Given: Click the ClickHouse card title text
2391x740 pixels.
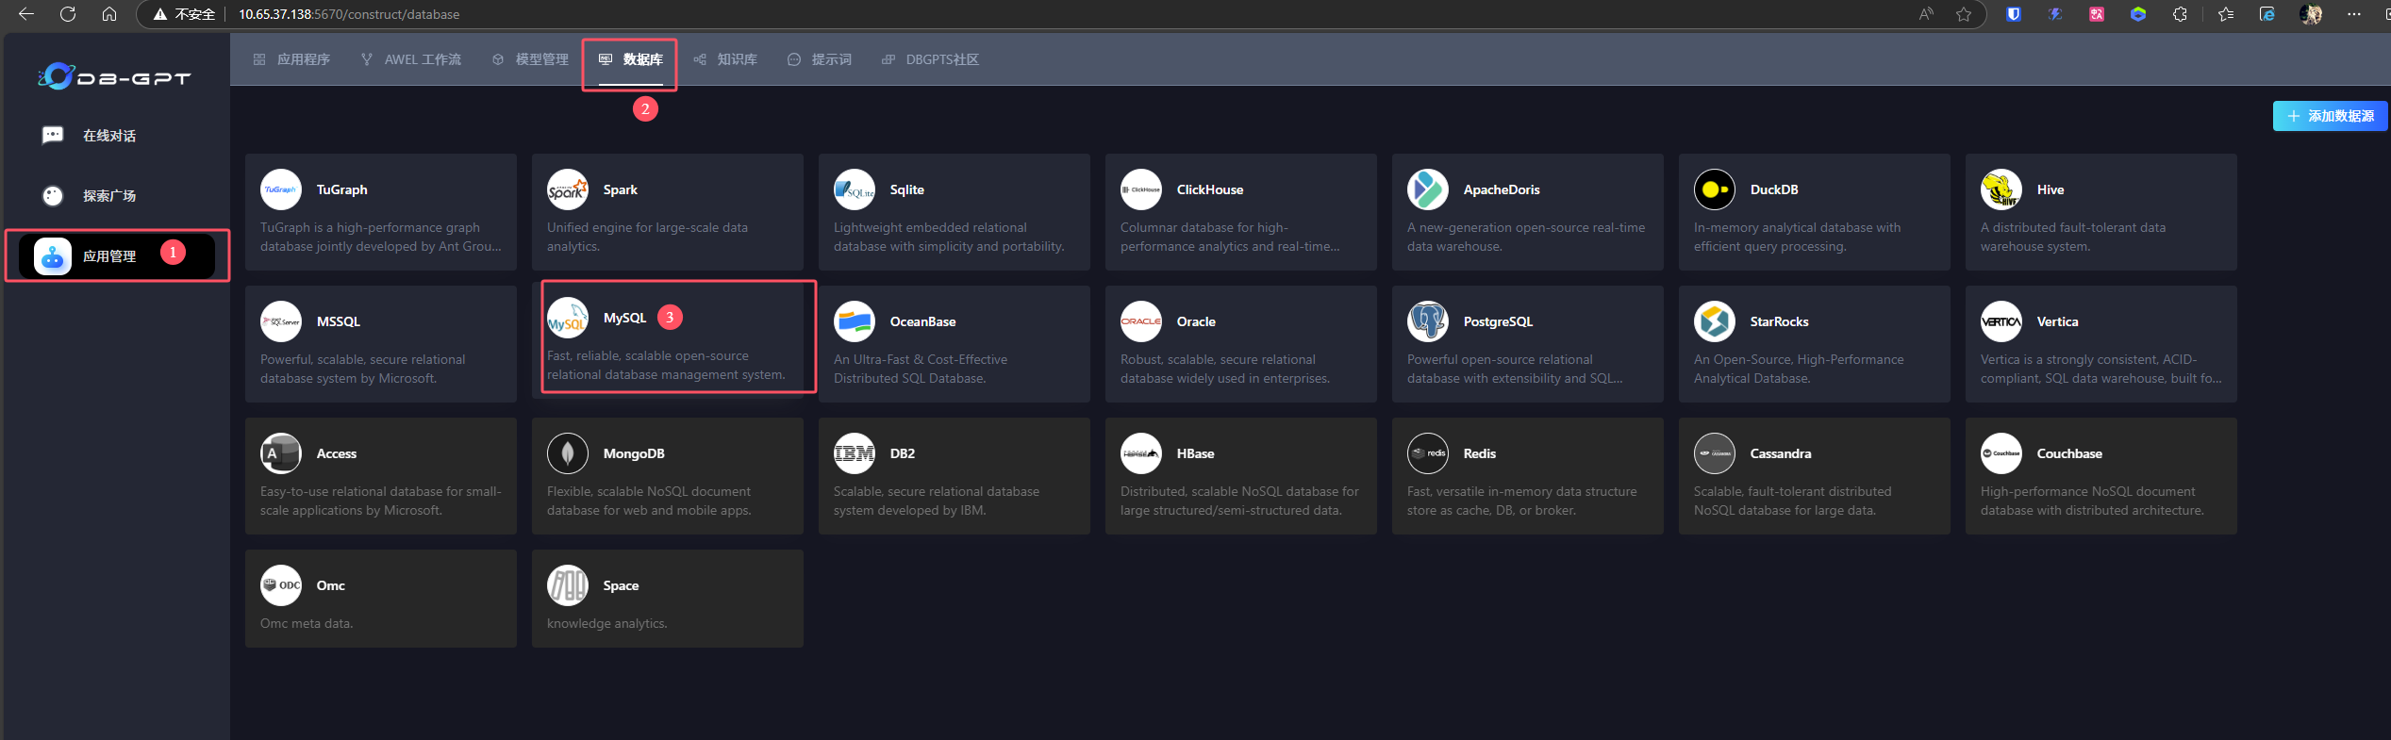Looking at the screenshot, I should tap(1210, 189).
